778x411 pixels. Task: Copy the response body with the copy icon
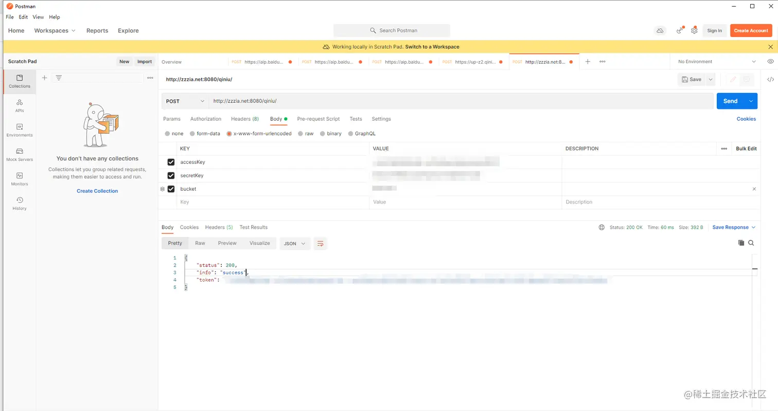tap(741, 243)
